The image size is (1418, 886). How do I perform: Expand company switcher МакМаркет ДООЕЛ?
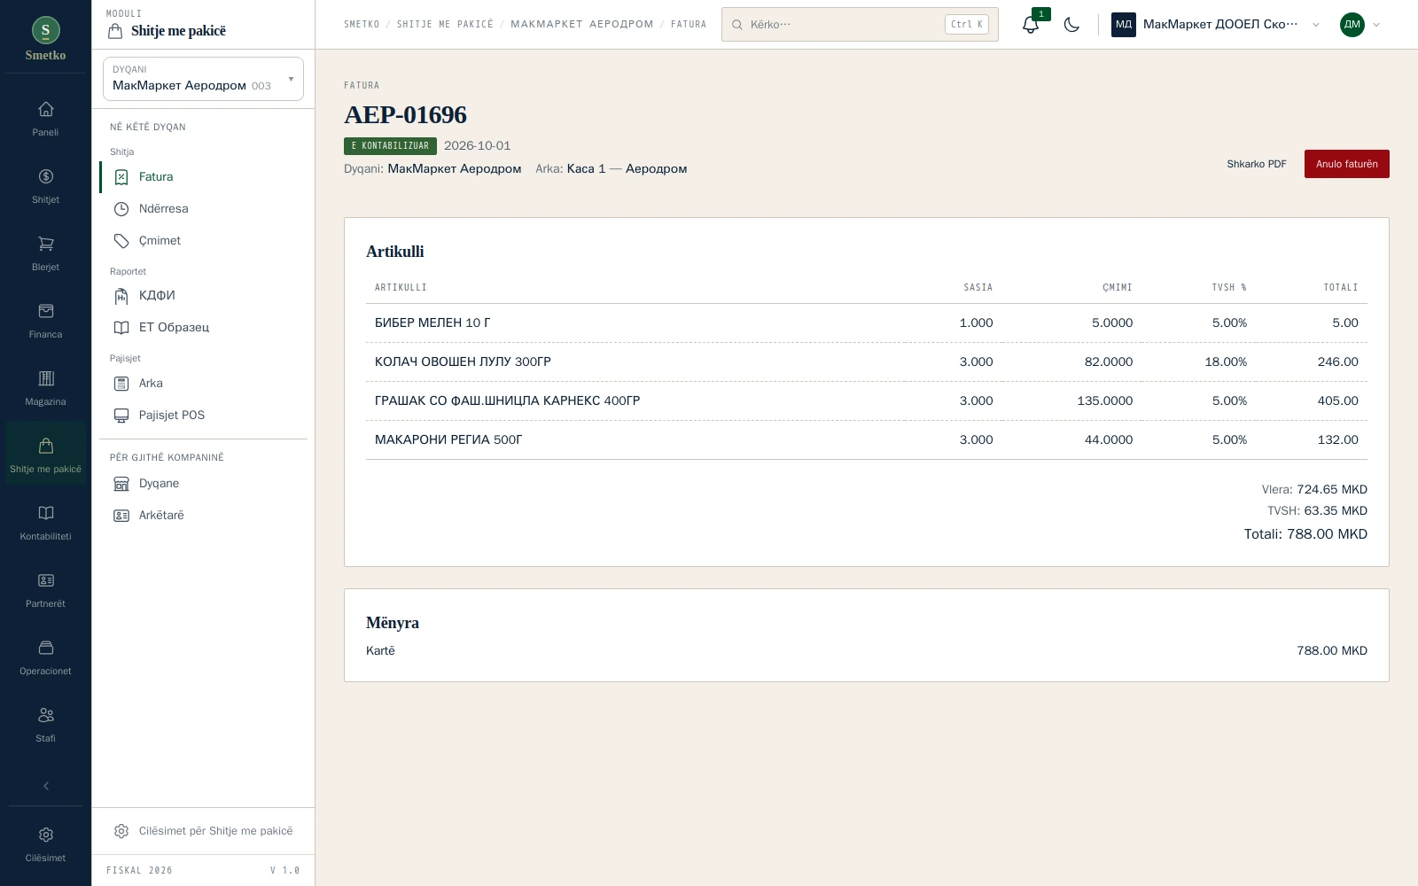coord(1216,25)
